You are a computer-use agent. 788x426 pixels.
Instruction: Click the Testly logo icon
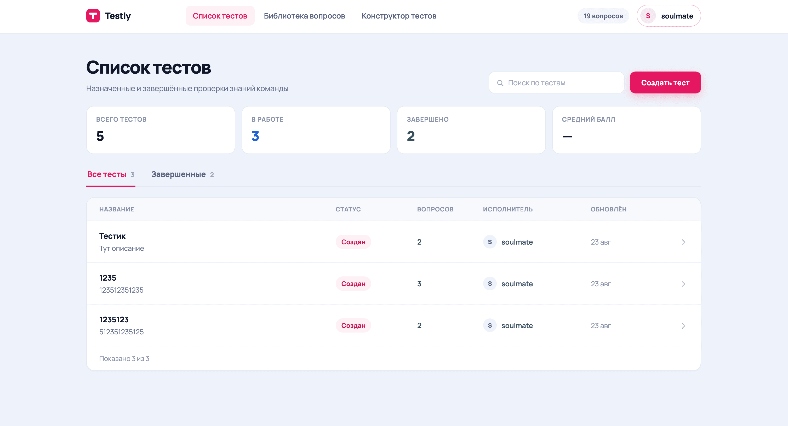tap(93, 16)
